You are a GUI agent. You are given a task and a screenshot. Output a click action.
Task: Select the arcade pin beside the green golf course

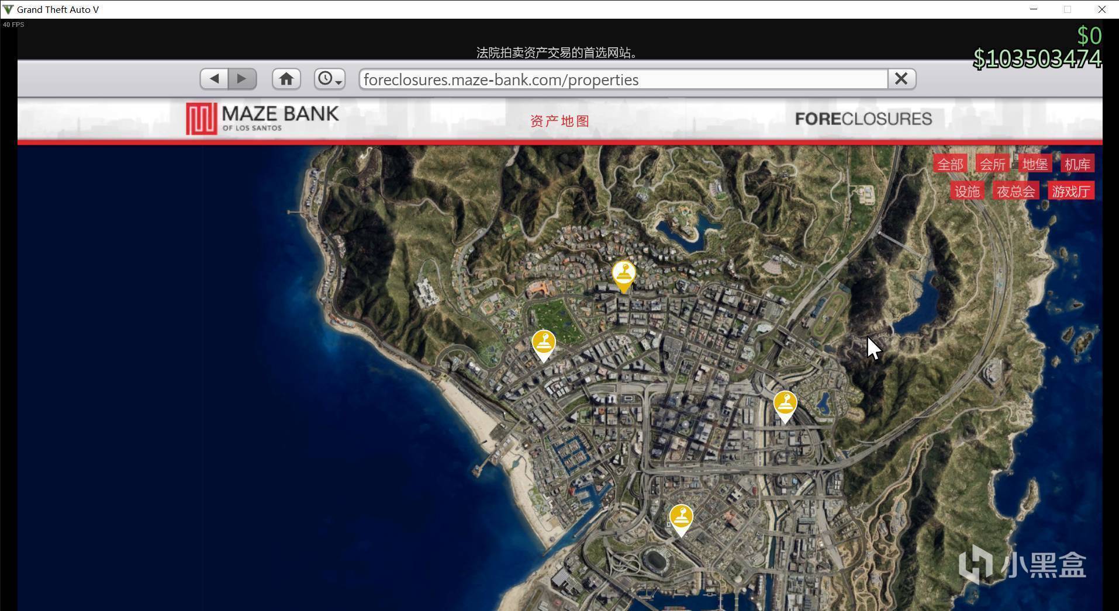[544, 346]
